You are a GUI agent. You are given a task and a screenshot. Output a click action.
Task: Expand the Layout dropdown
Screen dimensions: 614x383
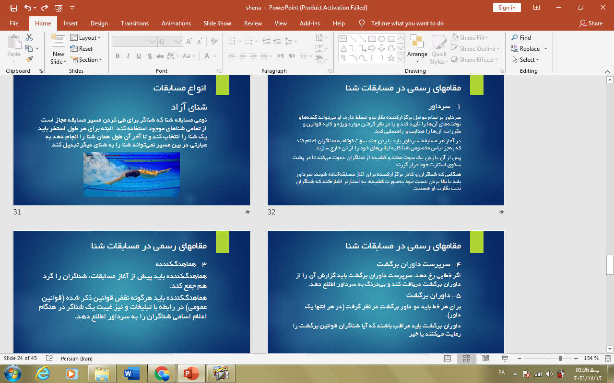click(85, 38)
